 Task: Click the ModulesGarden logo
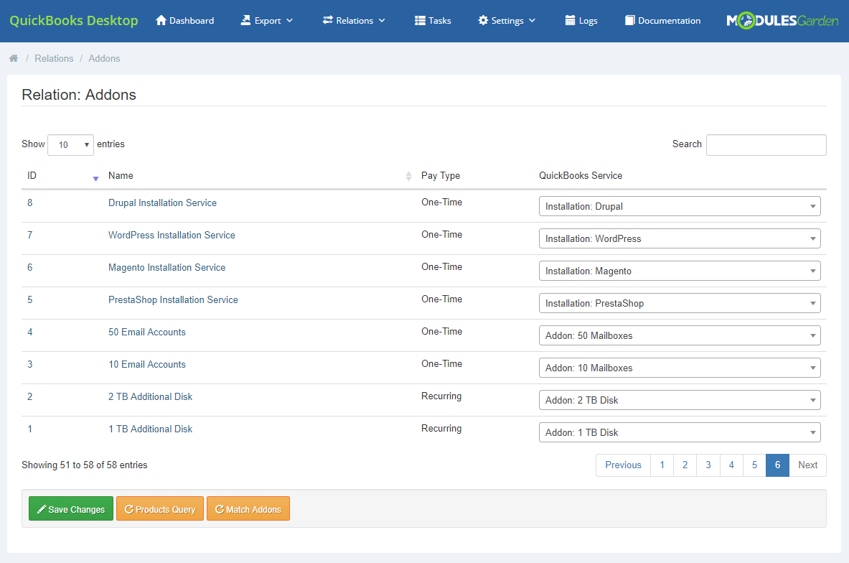[x=782, y=20]
